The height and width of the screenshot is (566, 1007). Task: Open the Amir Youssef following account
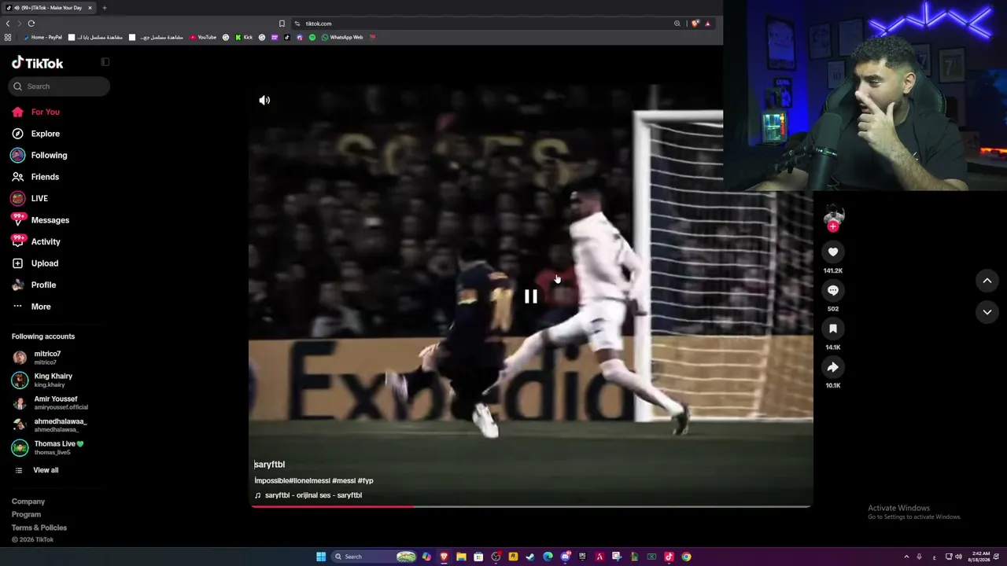pyautogui.click(x=50, y=402)
